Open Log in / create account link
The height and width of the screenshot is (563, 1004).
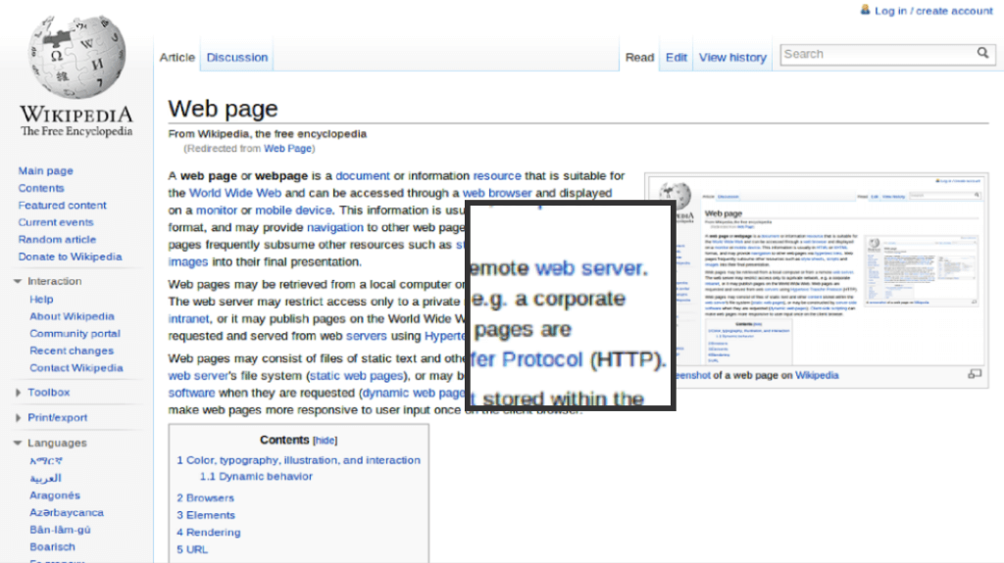coord(933,10)
